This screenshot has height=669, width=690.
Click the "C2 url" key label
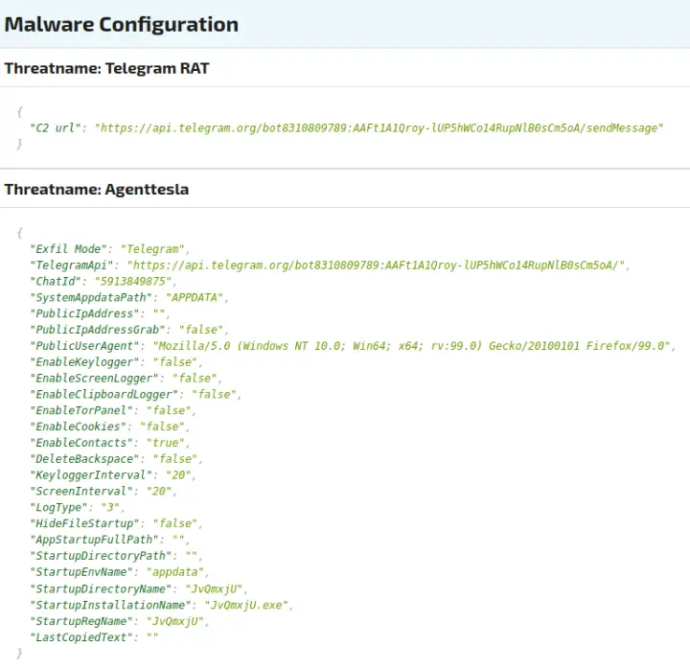pyautogui.click(x=56, y=127)
